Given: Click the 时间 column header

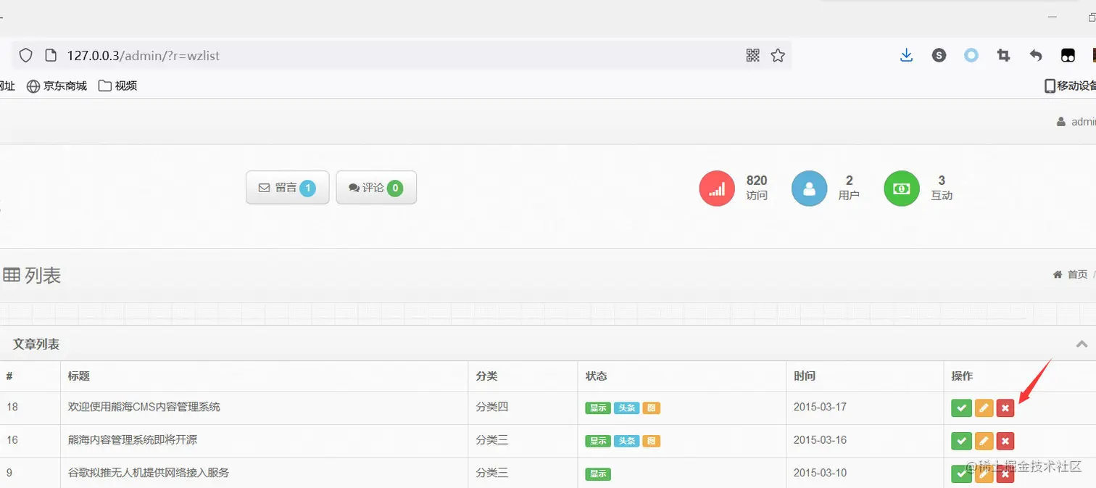Looking at the screenshot, I should pyautogui.click(x=805, y=376).
